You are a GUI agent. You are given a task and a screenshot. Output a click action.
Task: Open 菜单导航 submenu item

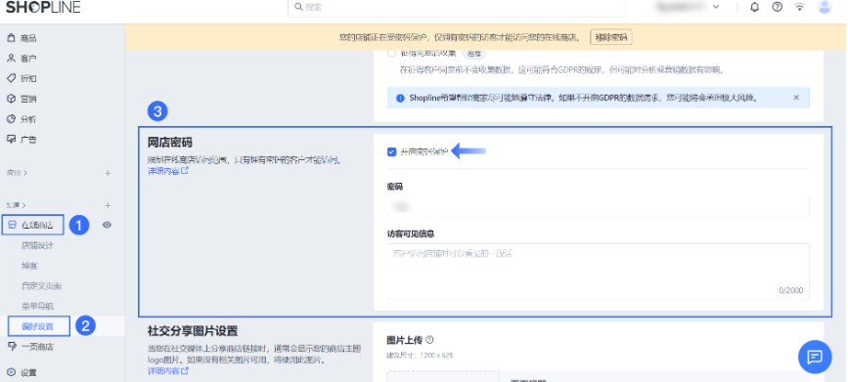pos(37,306)
